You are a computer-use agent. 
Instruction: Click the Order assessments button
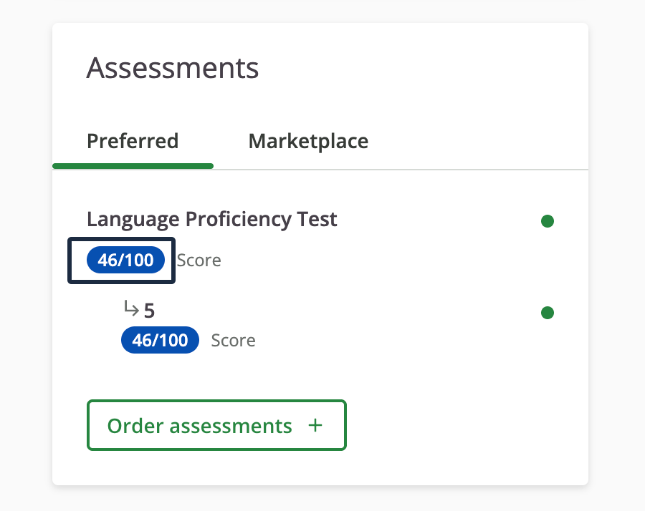pos(216,425)
